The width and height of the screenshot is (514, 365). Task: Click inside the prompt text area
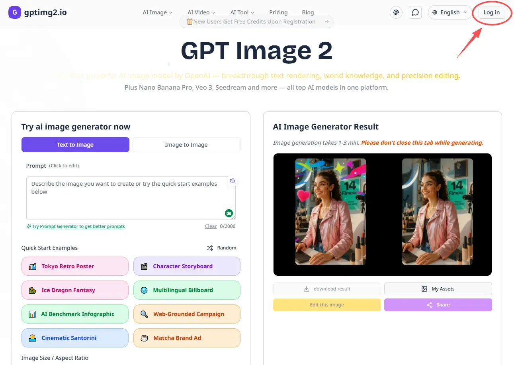pos(131,197)
